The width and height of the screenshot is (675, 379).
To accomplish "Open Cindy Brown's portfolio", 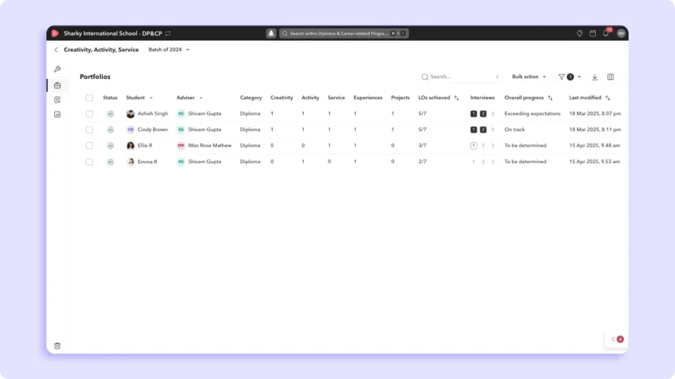I will click(x=152, y=130).
